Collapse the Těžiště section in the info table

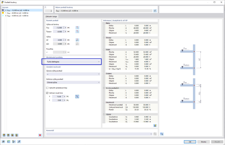[104, 114]
